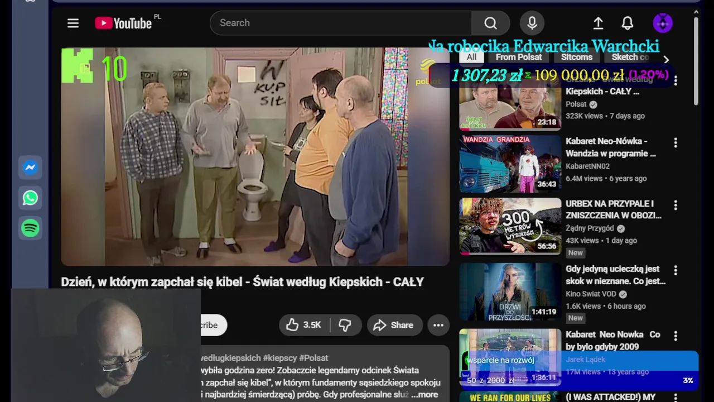
Task: Open the Drzwi do przyszłości thumbnail
Action: 510,291
